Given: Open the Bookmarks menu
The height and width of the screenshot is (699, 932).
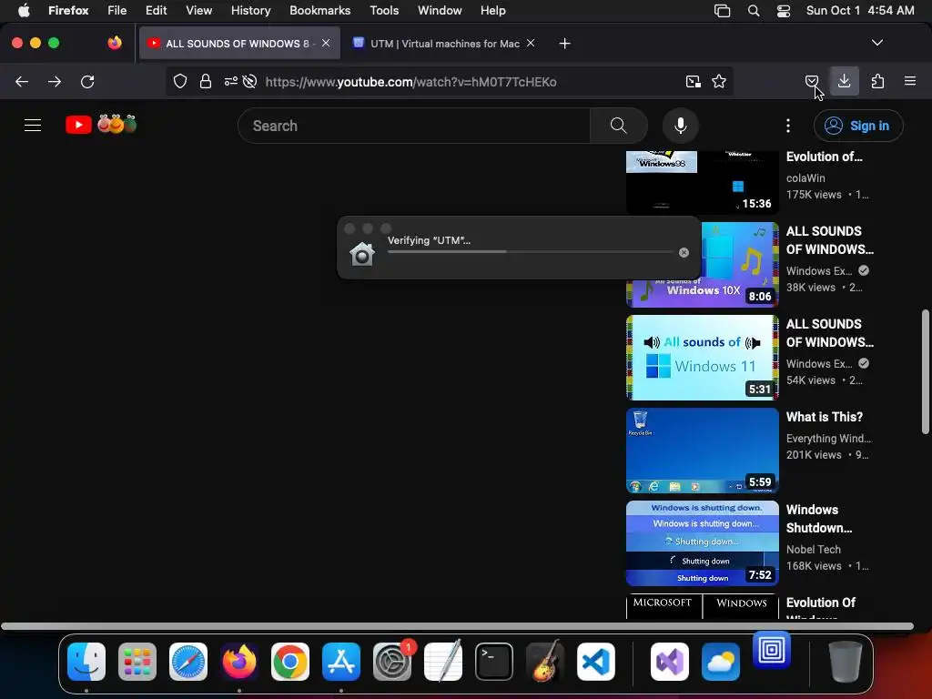Looking at the screenshot, I should pyautogui.click(x=319, y=11).
